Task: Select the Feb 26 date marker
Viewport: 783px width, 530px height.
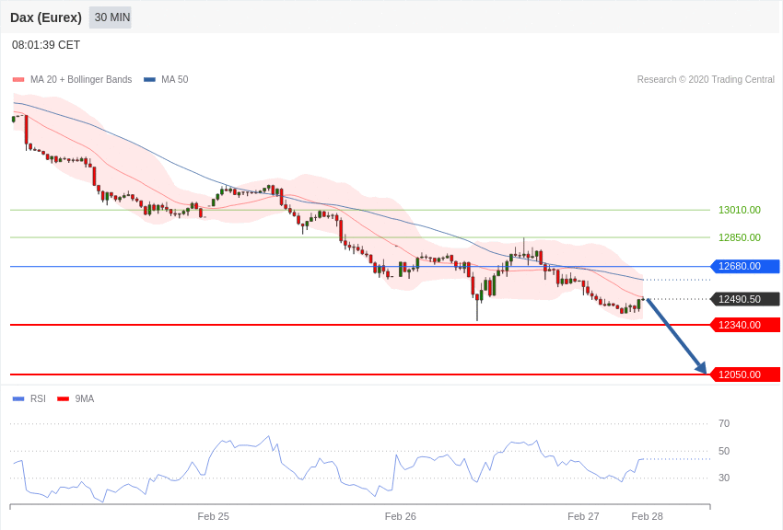Action: 400,516
